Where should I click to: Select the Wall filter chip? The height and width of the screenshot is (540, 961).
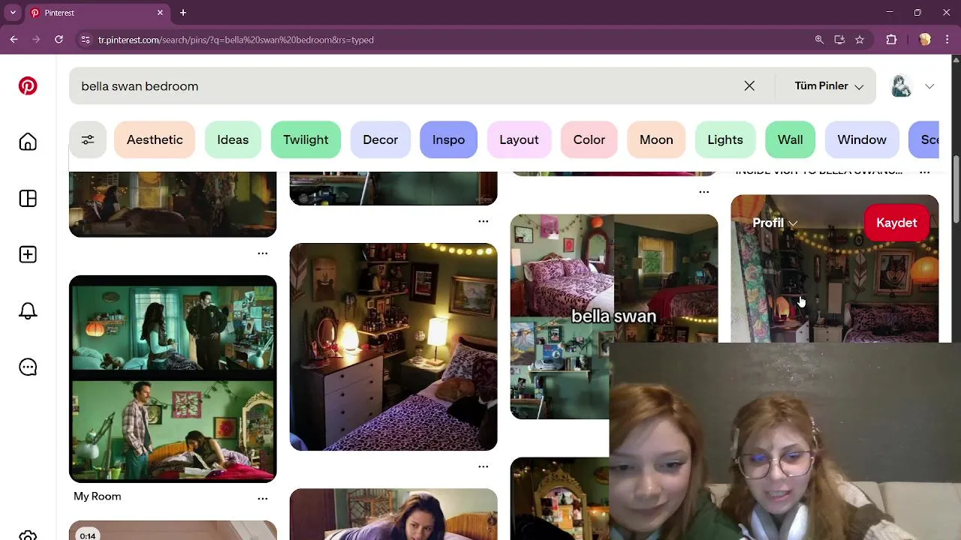coord(790,139)
